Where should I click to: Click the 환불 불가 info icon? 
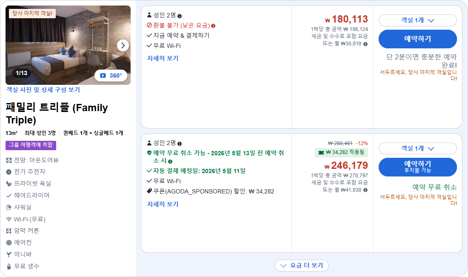214,26
